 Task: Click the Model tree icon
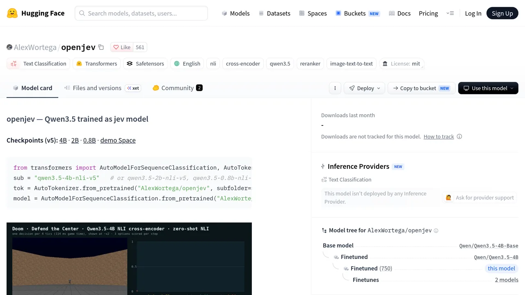click(324, 231)
